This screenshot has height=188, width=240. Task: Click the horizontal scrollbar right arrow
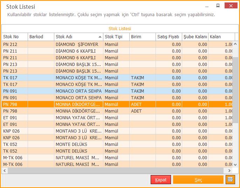tap(231, 170)
